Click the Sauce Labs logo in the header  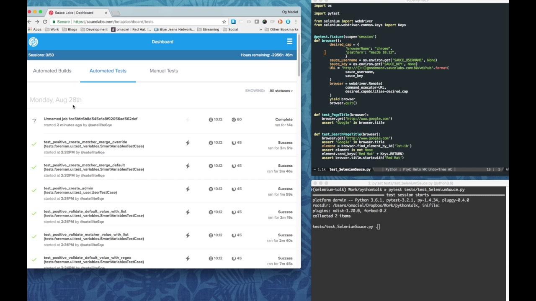33,42
